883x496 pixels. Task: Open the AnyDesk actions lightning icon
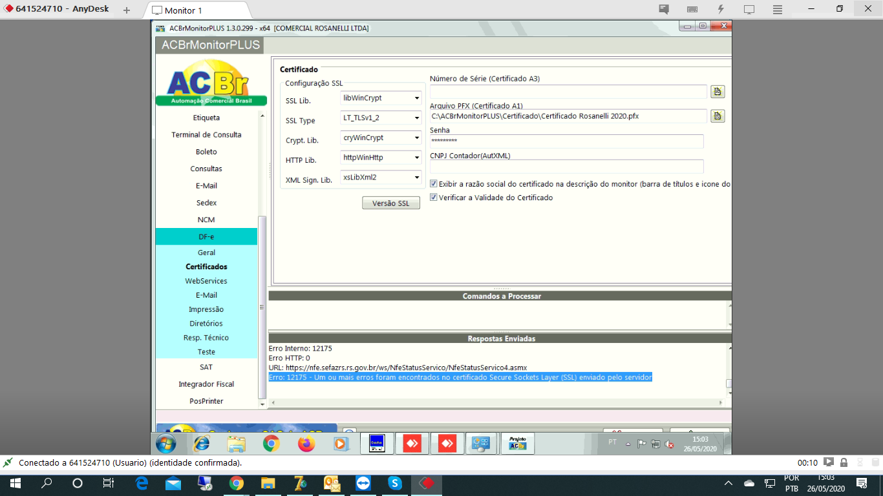[x=721, y=10]
